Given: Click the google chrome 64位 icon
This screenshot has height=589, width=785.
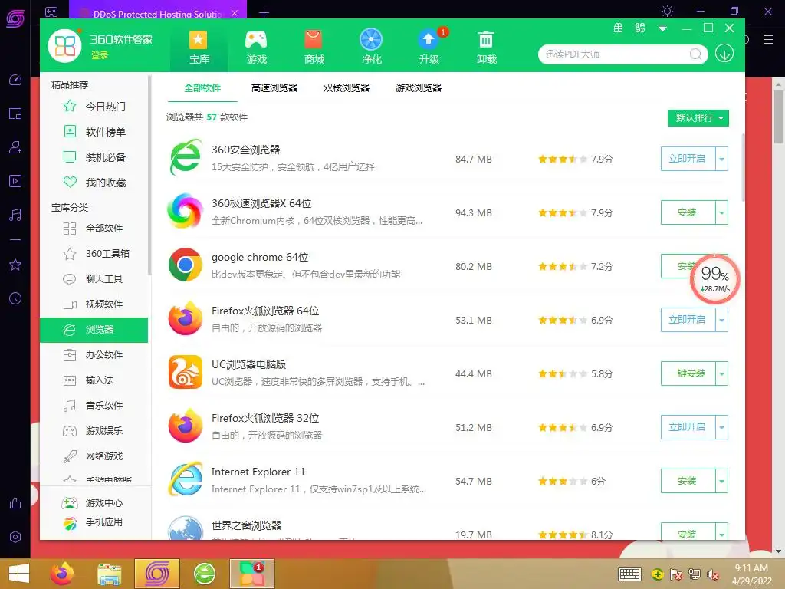Looking at the screenshot, I should 186,265.
